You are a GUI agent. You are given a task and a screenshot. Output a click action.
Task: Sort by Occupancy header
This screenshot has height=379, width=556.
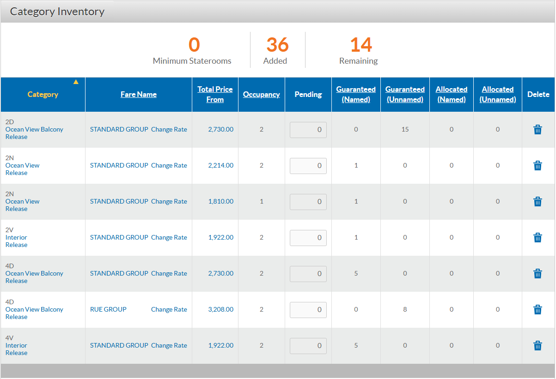point(262,94)
